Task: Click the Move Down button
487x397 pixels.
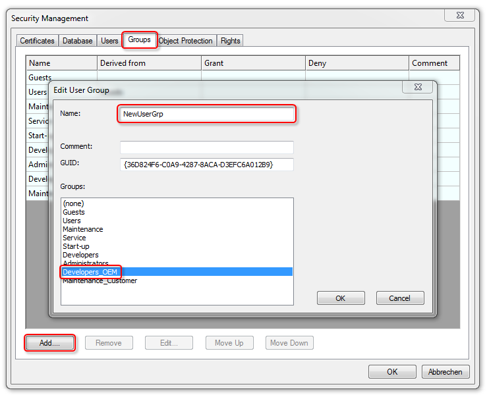Action: (289, 342)
